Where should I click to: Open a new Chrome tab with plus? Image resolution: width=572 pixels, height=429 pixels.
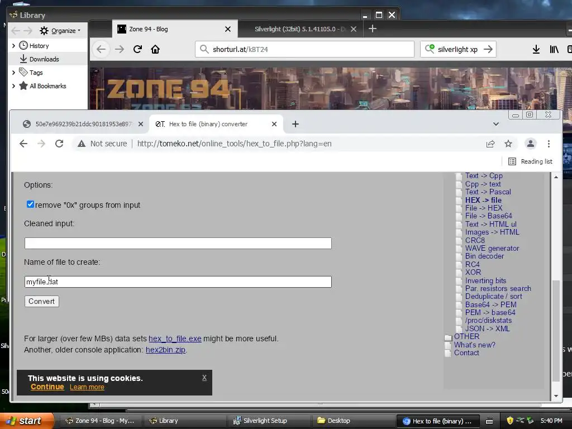(295, 124)
